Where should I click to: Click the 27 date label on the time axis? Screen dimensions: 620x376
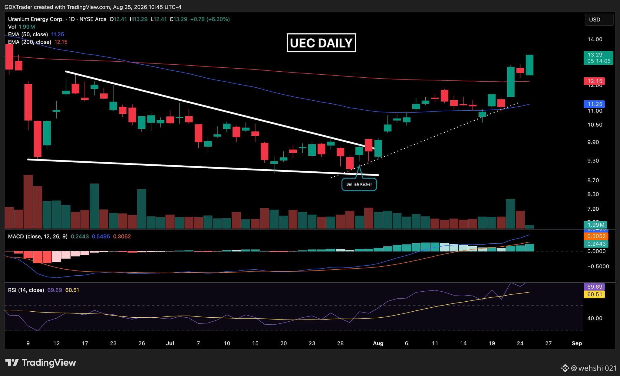pos(549,343)
